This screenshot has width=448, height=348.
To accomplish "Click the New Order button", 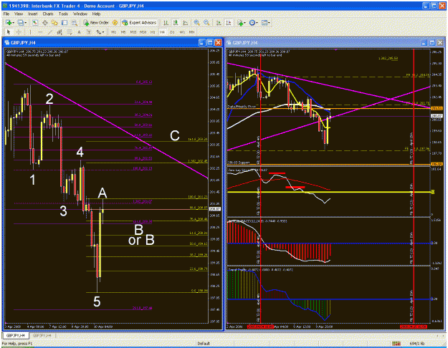I will pyautogui.click(x=96, y=22).
